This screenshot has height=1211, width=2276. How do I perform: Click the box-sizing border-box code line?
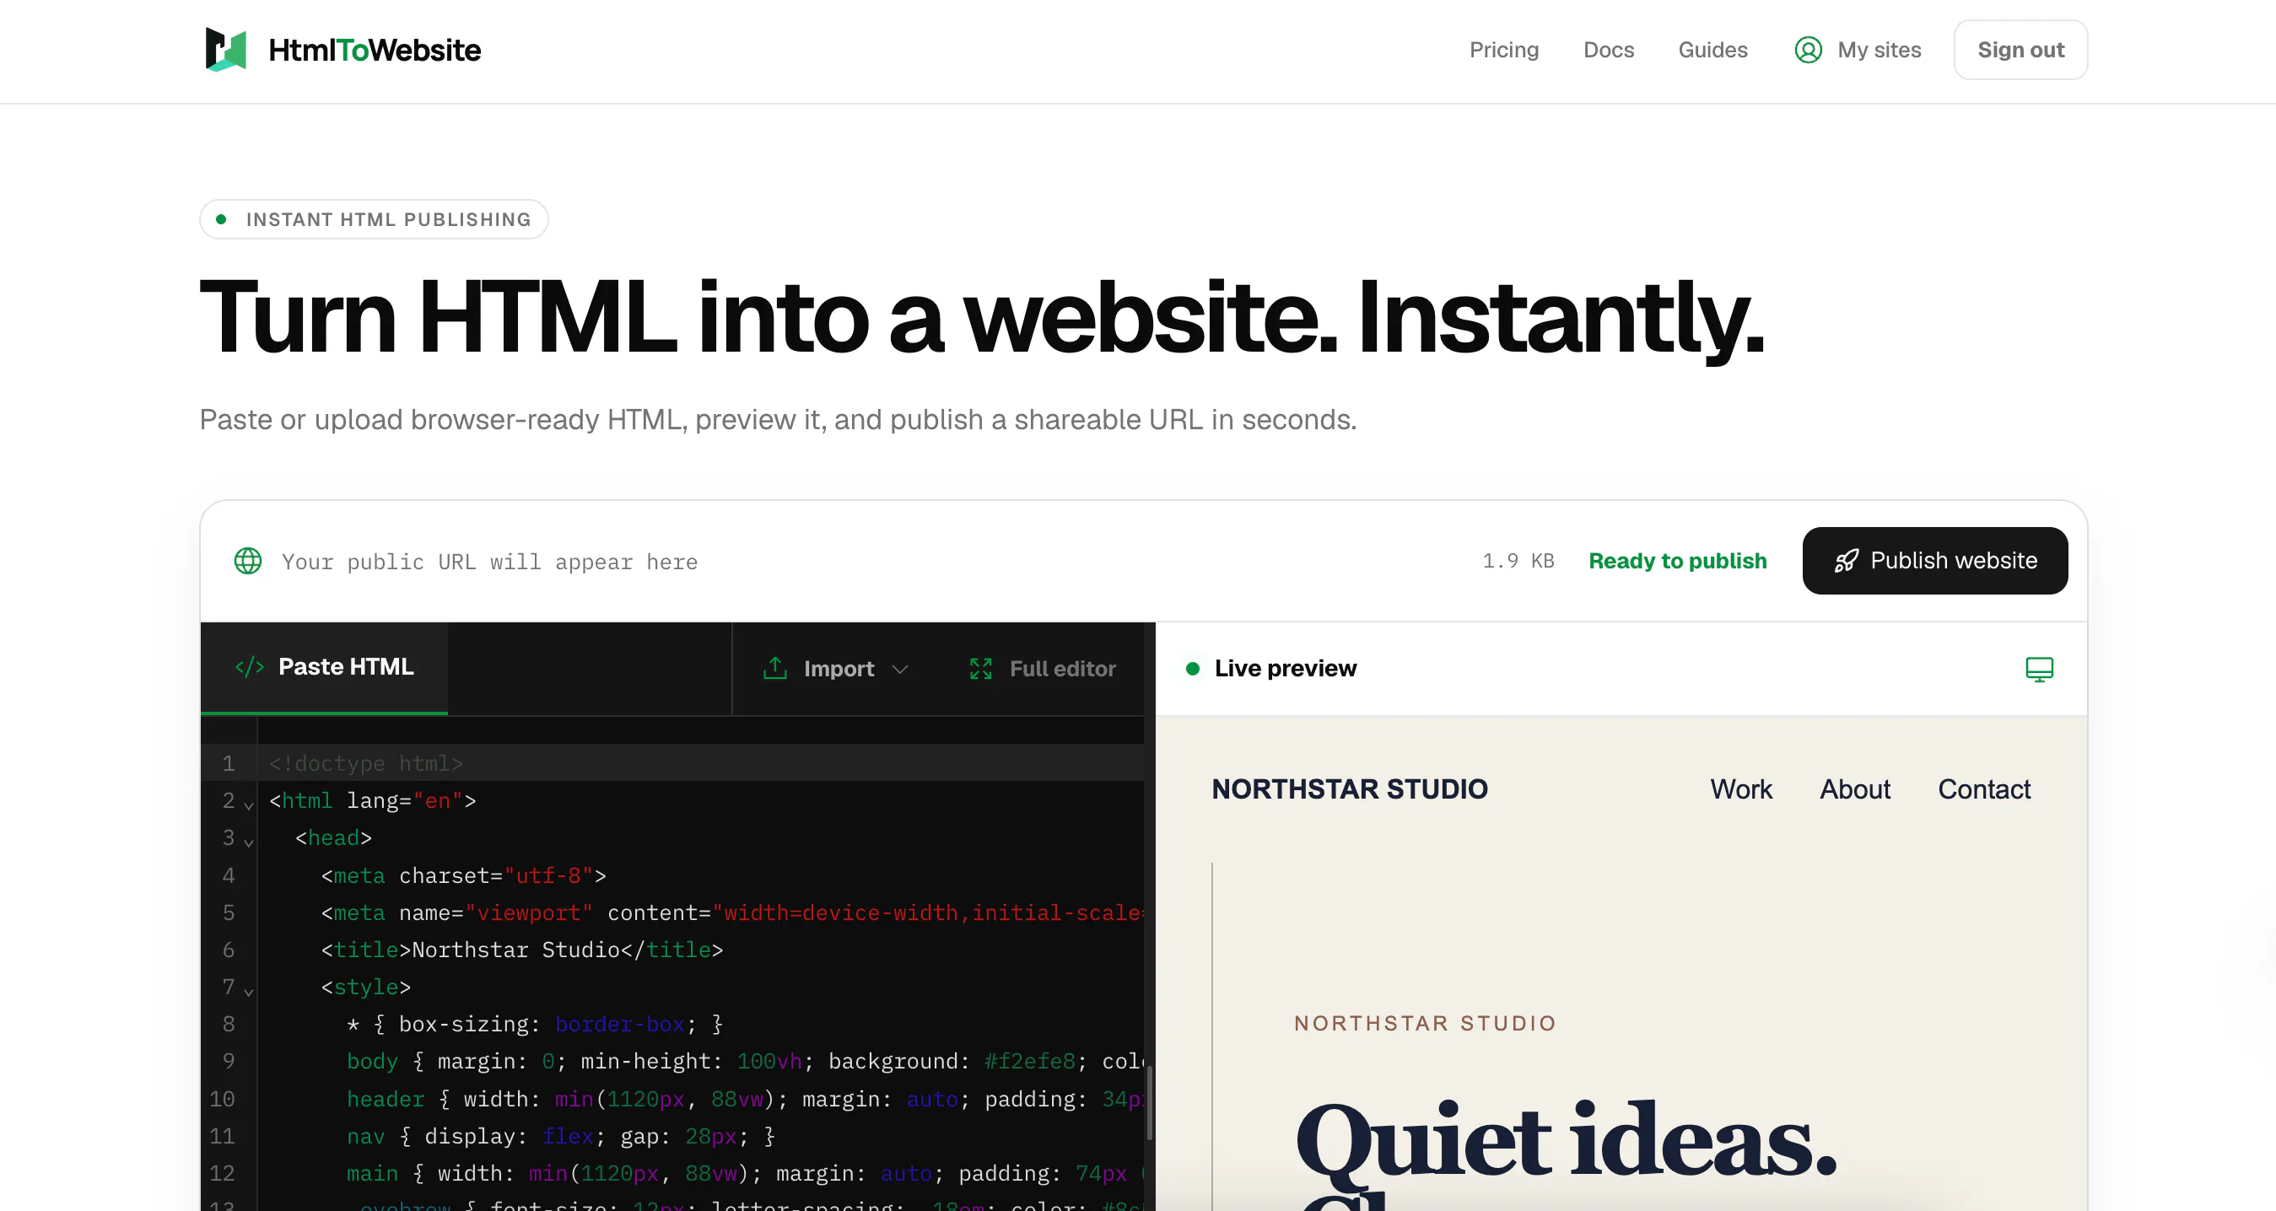tap(535, 1024)
